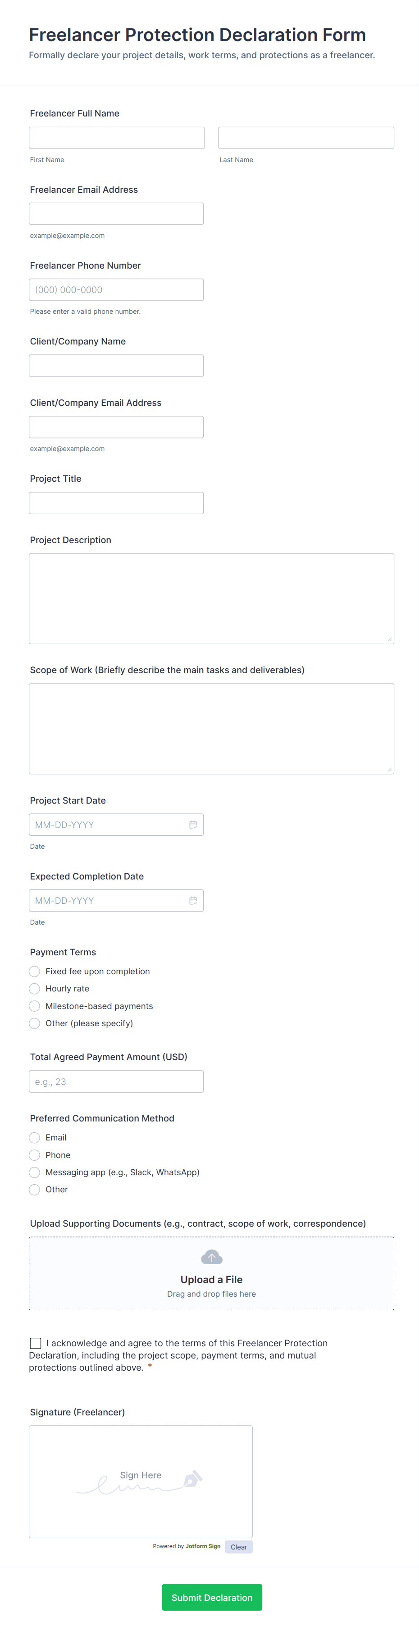
Task: Open the Project Start Date calendar icon
Action: pos(193,825)
